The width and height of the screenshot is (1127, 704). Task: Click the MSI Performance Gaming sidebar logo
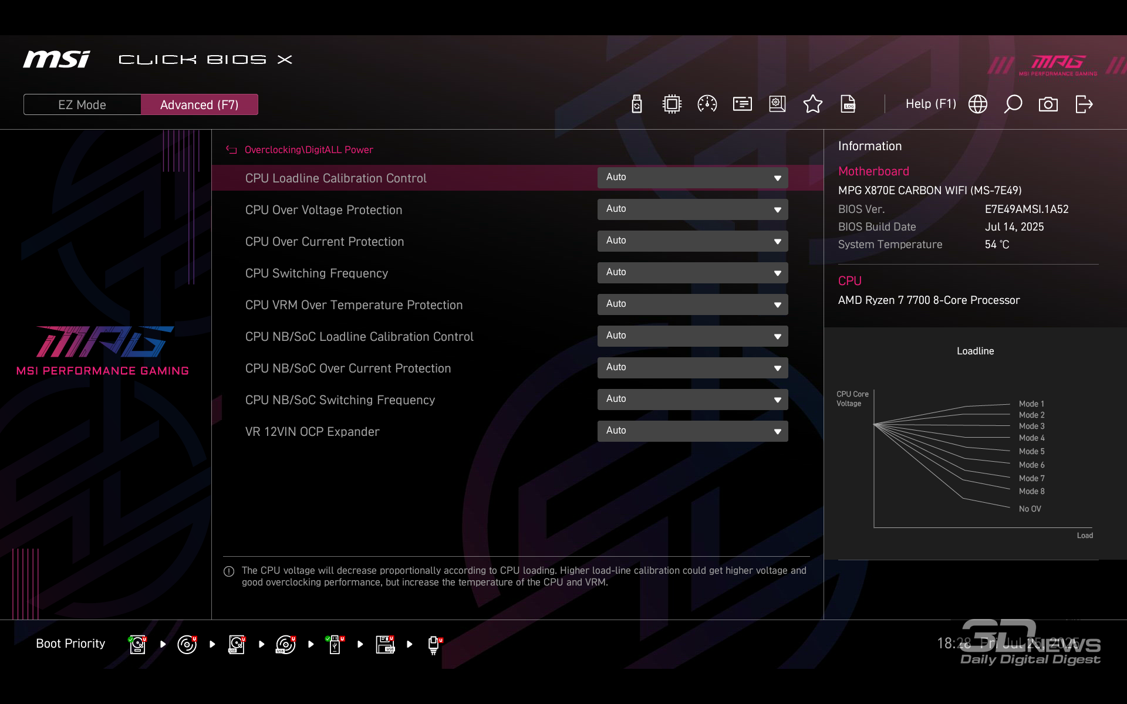(x=103, y=350)
